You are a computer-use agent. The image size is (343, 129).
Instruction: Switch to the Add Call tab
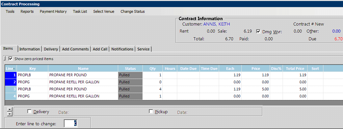point(100,49)
